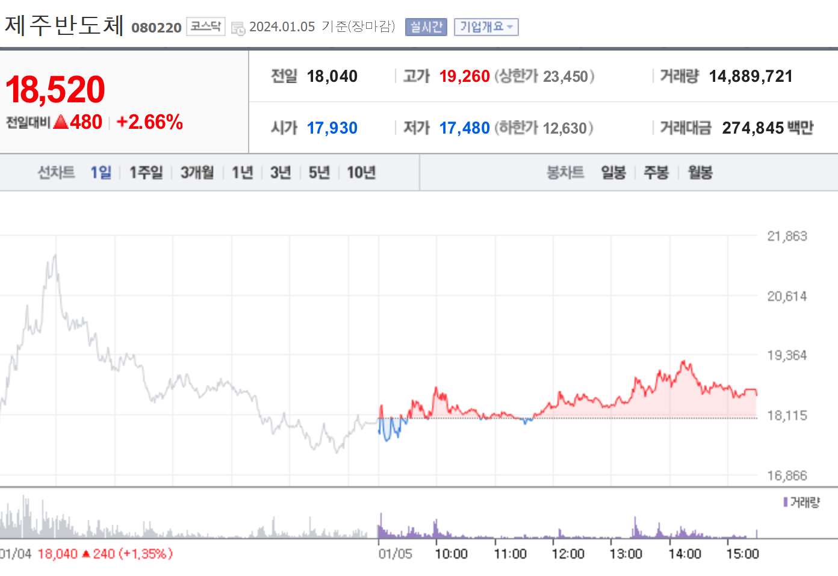The width and height of the screenshot is (838, 576).
Task: Click the upper limit price 23,450
Action: point(565,76)
